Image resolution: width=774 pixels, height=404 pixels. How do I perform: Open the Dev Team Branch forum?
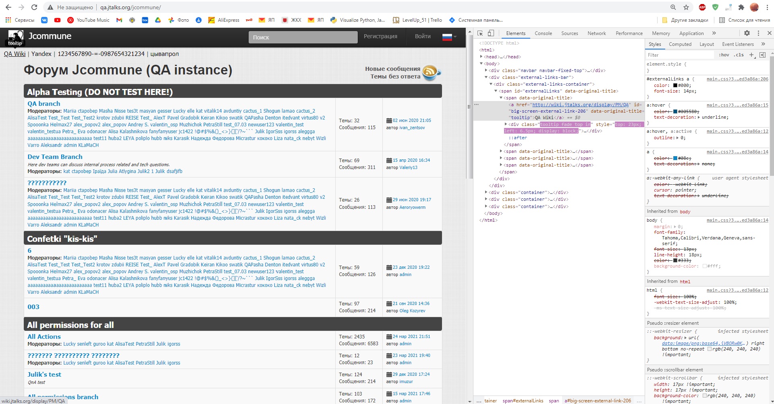click(x=55, y=157)
